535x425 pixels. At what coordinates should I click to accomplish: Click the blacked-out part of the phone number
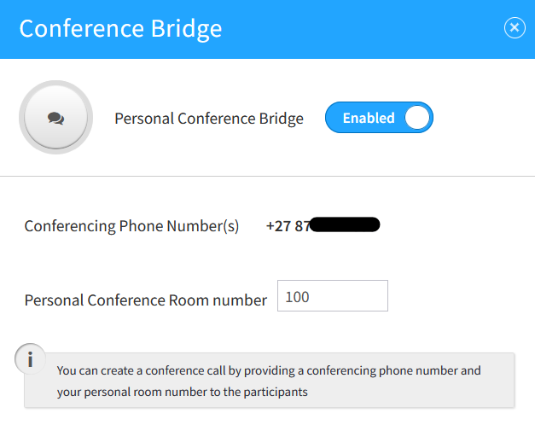tap(346, 225)
